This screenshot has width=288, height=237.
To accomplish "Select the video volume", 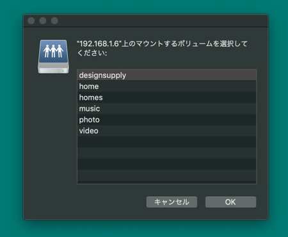I will 166,131.
